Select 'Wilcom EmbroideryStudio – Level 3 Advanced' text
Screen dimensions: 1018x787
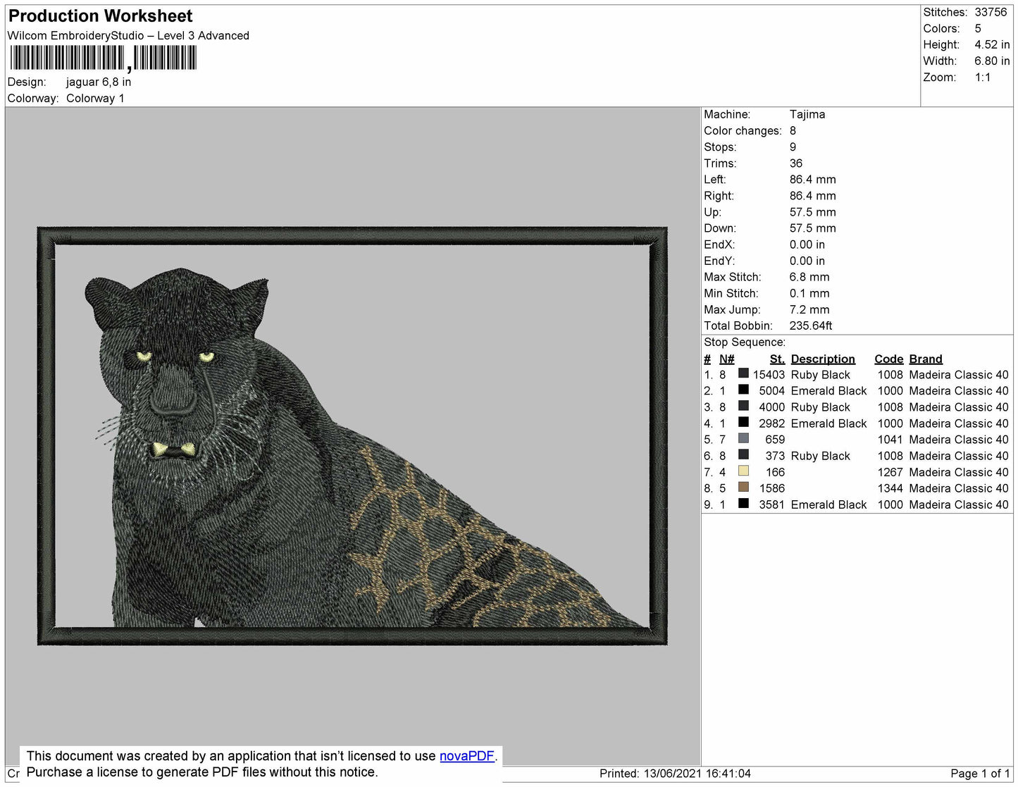tap(128, 35)
